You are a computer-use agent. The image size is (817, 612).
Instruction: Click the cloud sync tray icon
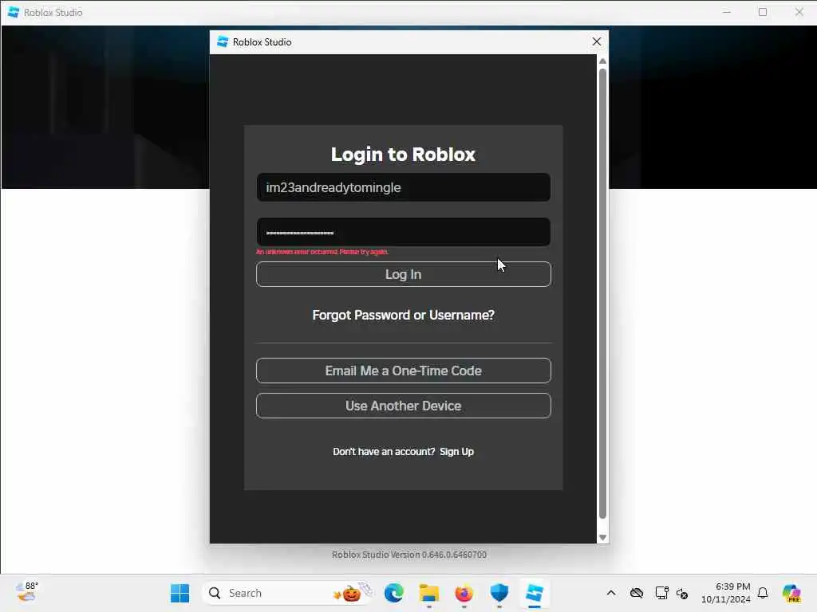pyautogui.click(x=636, y=593)
